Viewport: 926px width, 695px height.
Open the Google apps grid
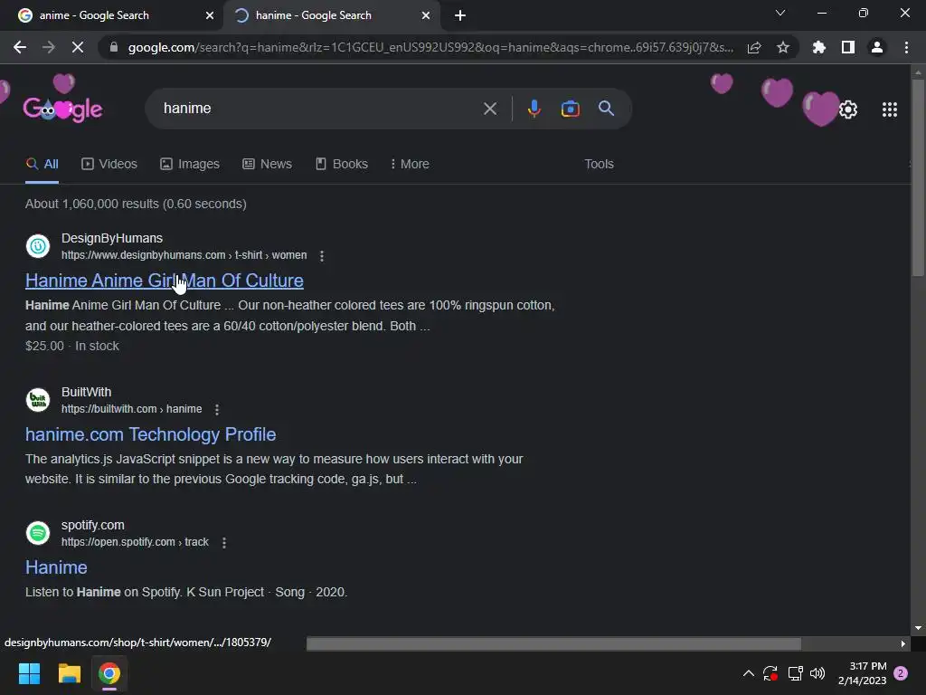(x=890, y=109)
